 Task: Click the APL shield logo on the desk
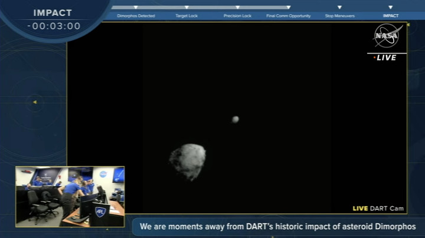(100, 211)
